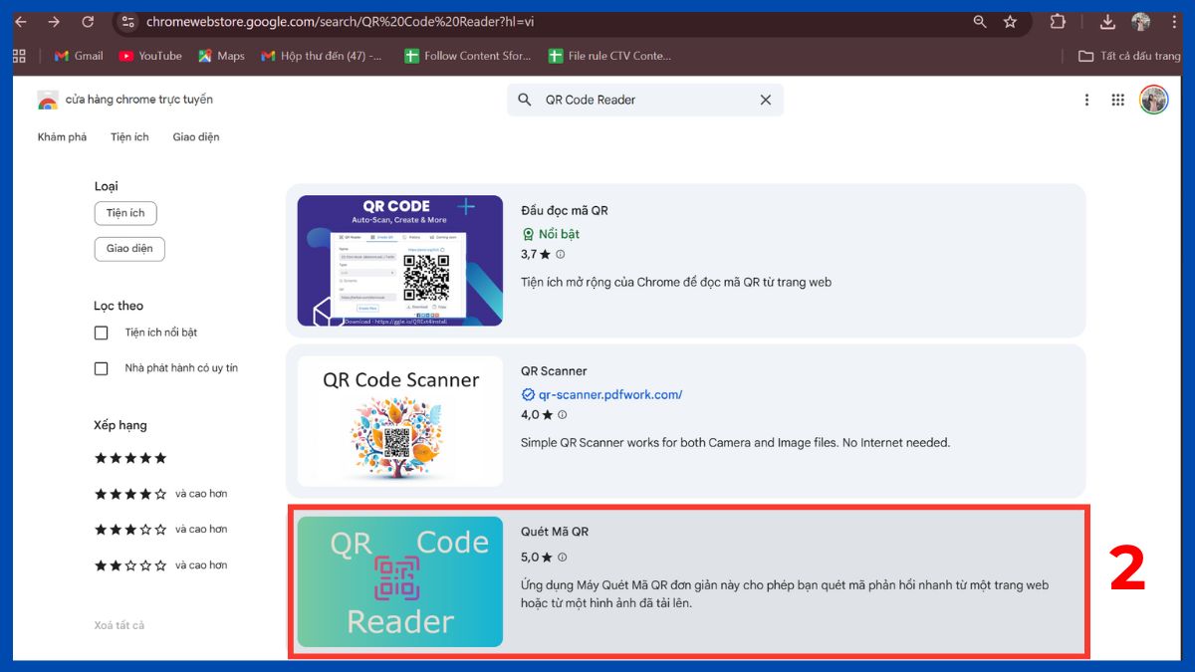Open the Google apps grid icon
This screenshot has height=672, width=1195.
1118,100
